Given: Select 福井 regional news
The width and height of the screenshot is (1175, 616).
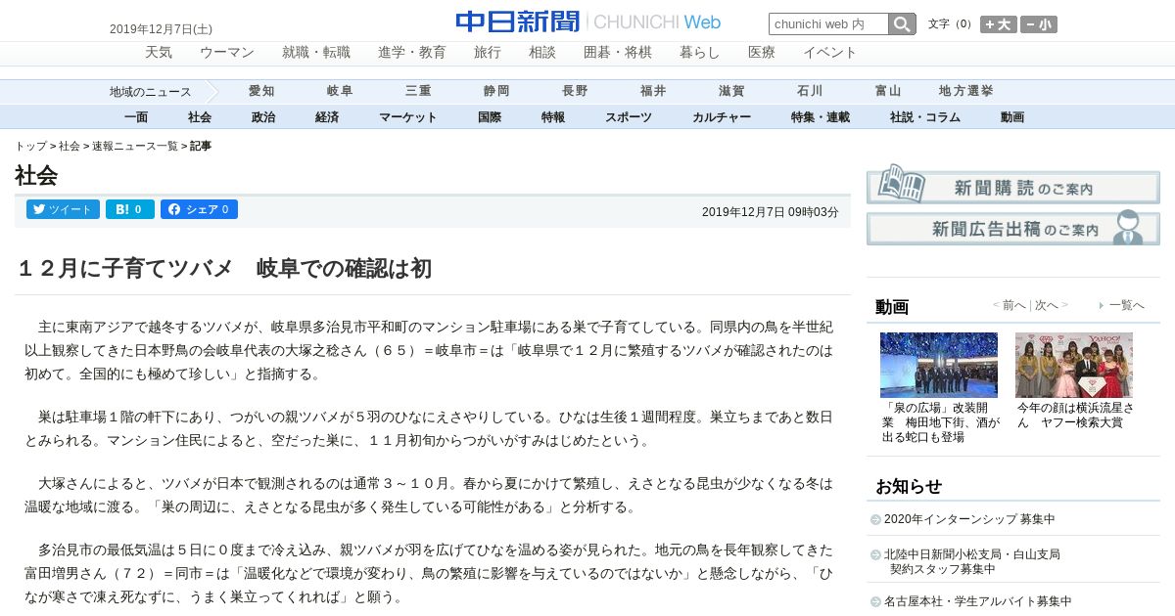Looking at the screenshot, I should tap(653, 91).
